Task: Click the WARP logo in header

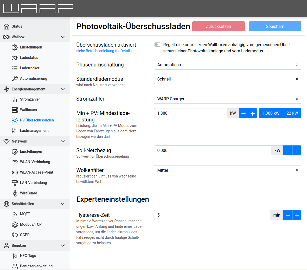Action: tap(38, 9)
